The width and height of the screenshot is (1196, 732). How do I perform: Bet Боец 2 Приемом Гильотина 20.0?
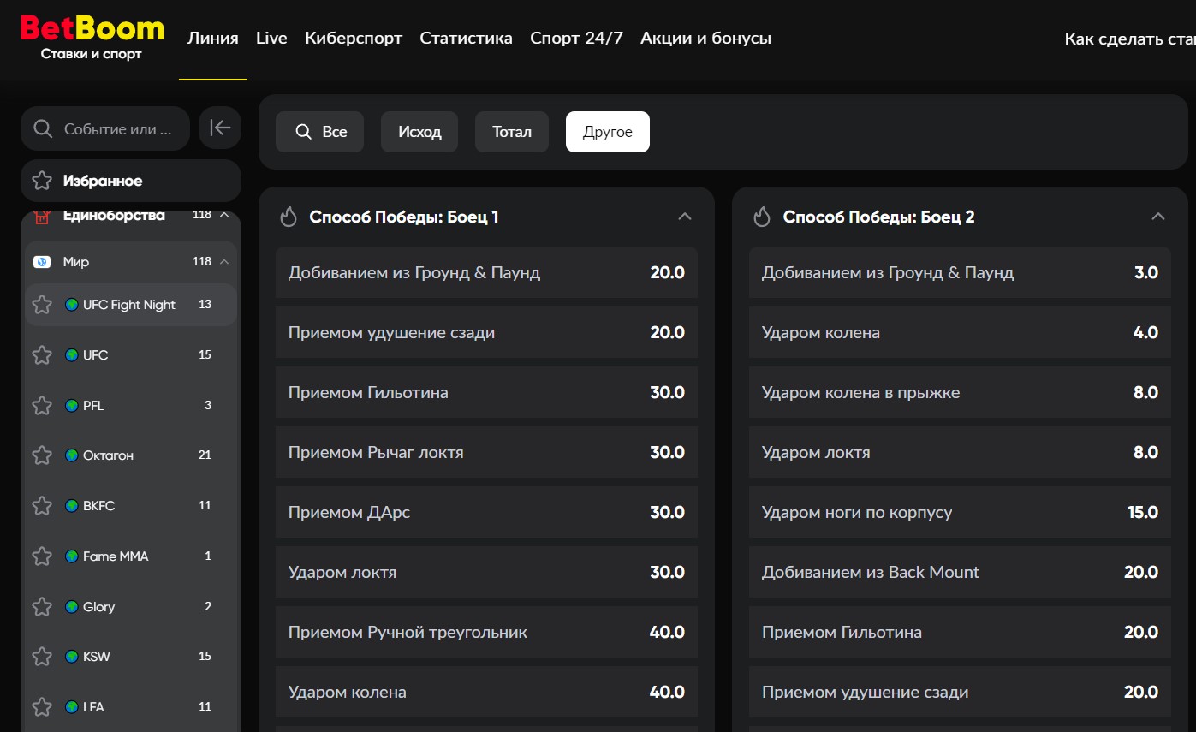960,632
